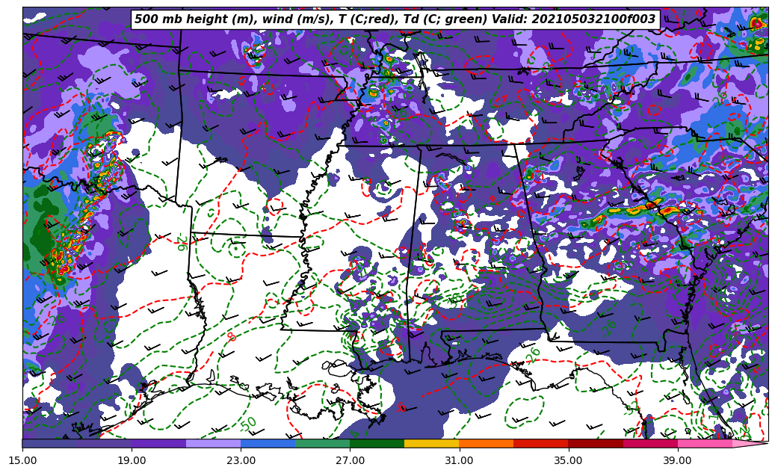Select the blue colorbar swatch
Viewport: 775px width, 473px height.
point(268,444)
